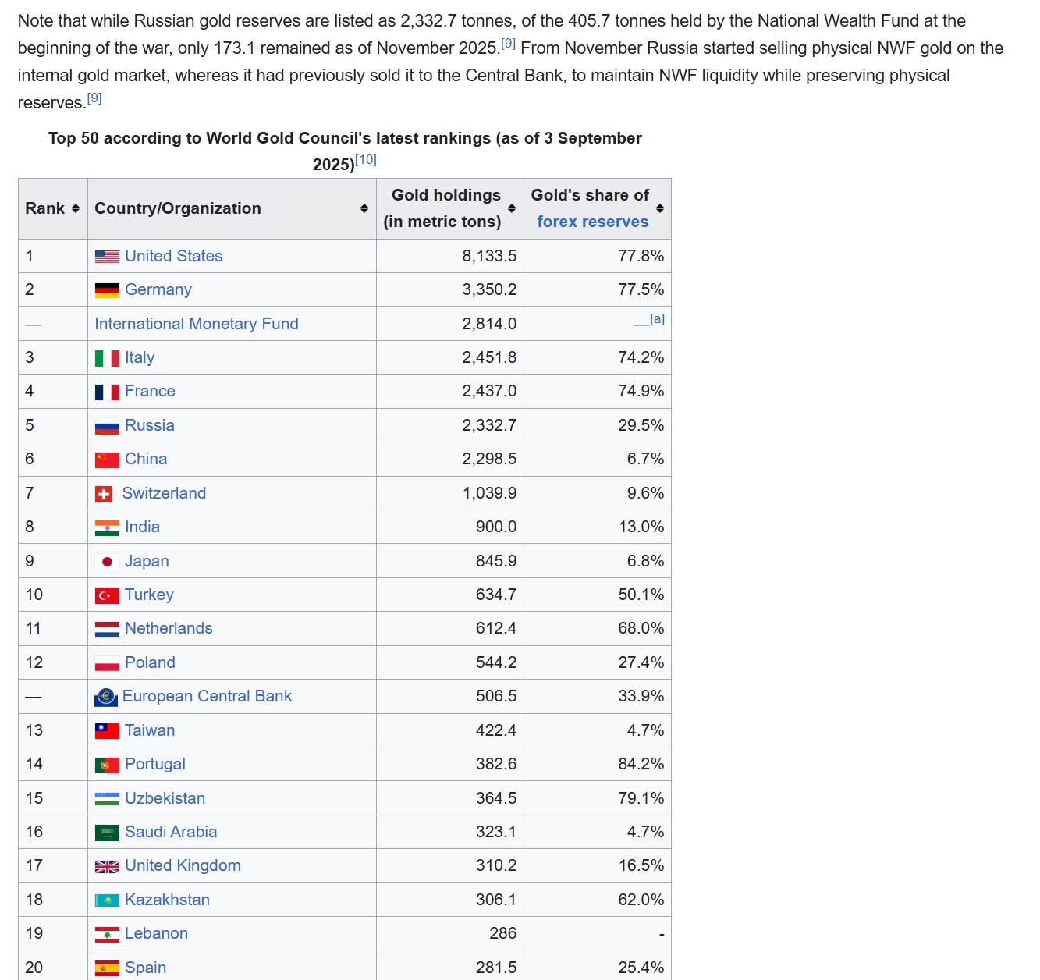
Task: Follow the France link
Action: 150,391
